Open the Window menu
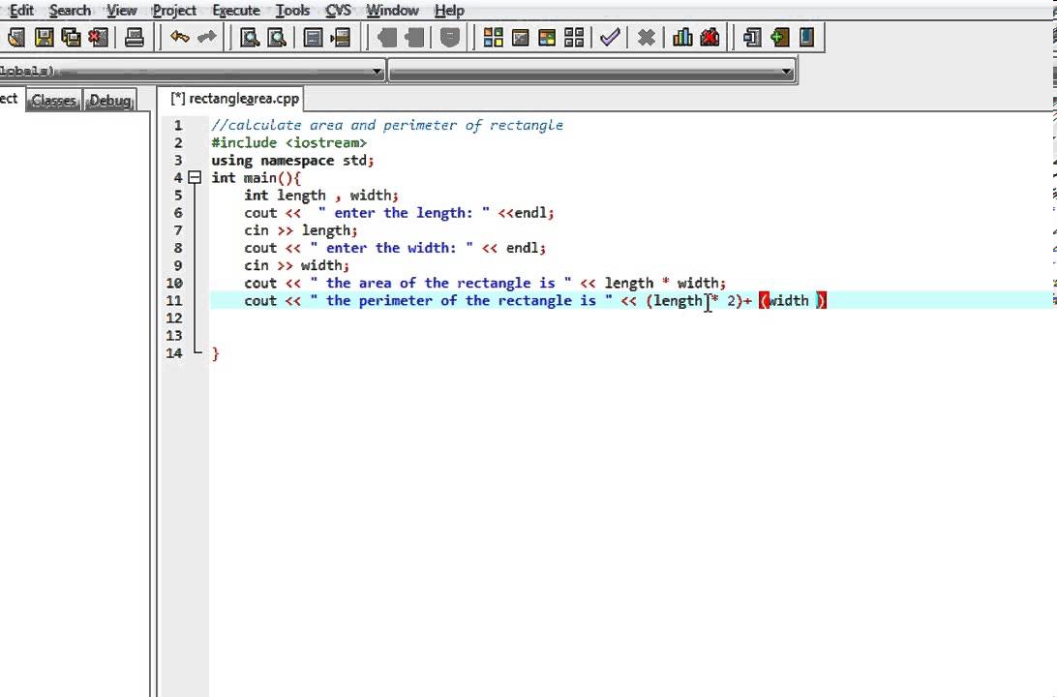The width and height of the screenshot is (1057, 697). click(x=392, y=10)
